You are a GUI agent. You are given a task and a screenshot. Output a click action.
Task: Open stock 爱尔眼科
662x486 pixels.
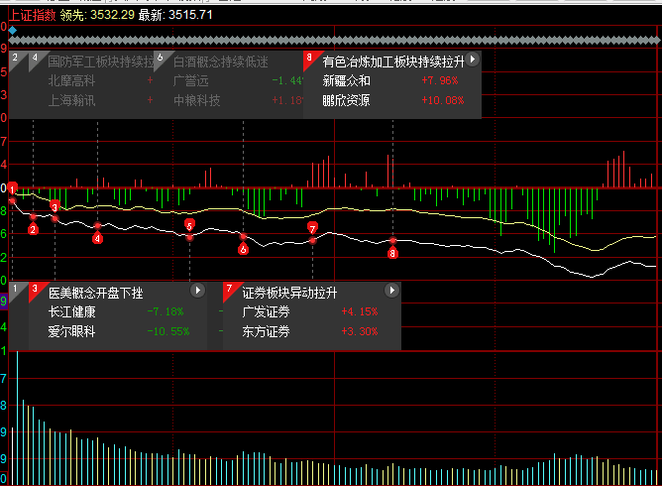(x=71, y=331)
